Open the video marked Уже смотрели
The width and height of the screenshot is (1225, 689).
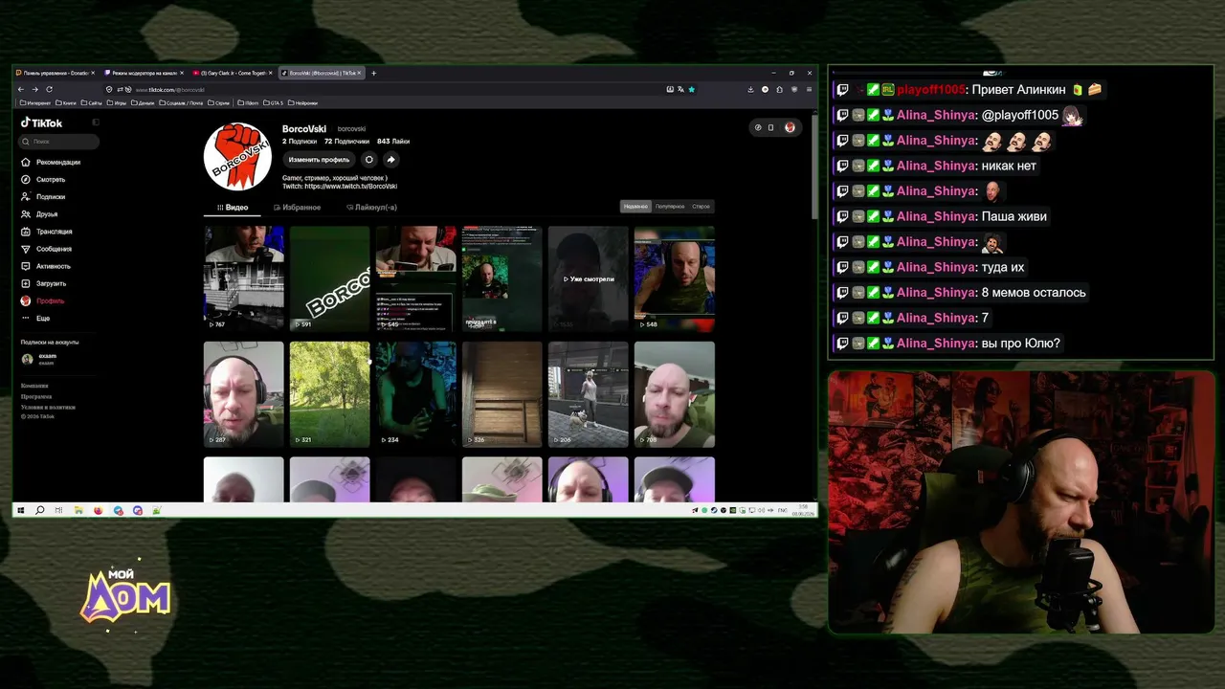pos(589,278)
